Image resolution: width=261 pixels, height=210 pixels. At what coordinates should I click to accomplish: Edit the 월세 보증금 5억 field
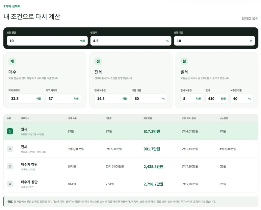point(192,98)
